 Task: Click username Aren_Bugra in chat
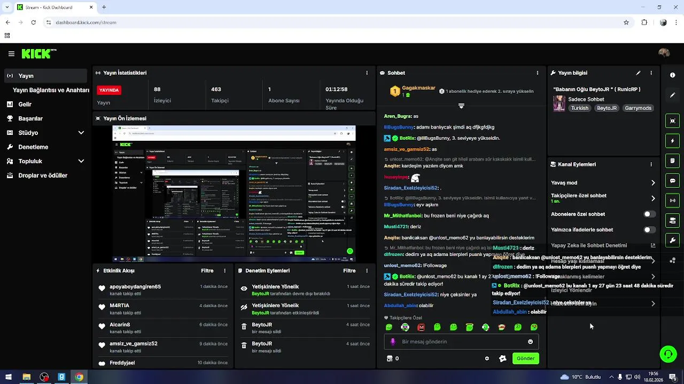pyautogui.click(x=398, y=116)
